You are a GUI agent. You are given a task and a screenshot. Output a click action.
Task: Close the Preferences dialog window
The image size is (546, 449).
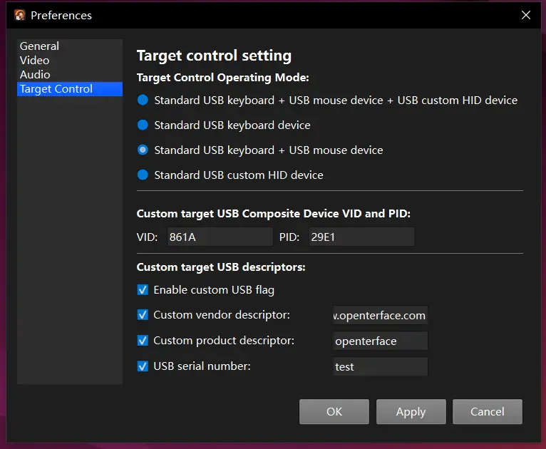click(x=526, y=15)
